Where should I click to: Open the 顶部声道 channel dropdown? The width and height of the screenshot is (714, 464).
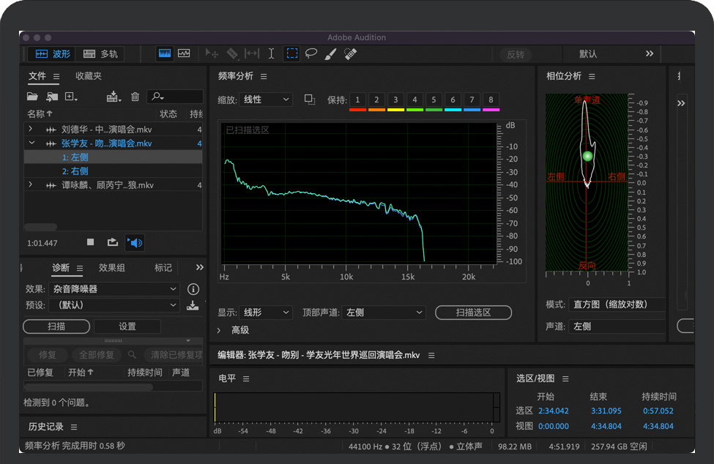(x=384, y=313)
